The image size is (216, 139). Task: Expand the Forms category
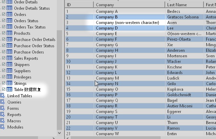(3, 108)
